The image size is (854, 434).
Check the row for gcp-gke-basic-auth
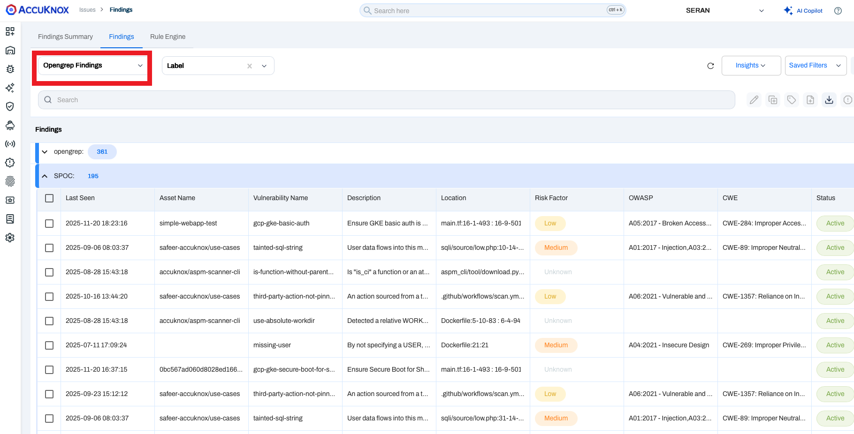(49, 224)
